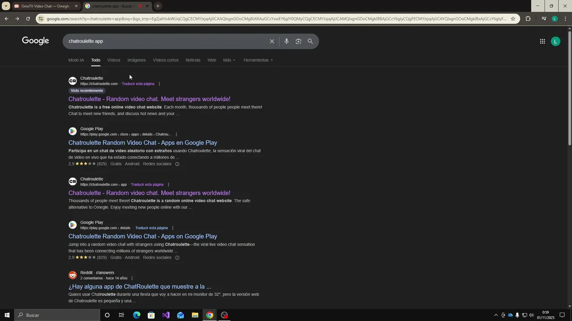Start voice search with microphone icon
Image resolution: width=572 pixels, height=321 pixels.
(x=286, y=41)
